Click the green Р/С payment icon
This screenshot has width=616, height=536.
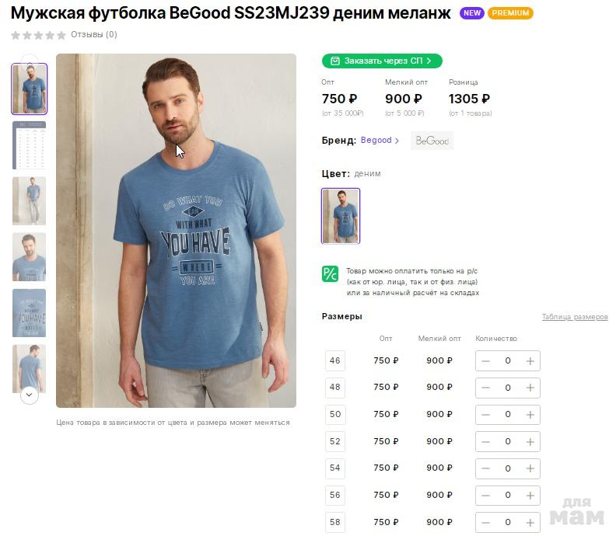(x=330, y=274)
